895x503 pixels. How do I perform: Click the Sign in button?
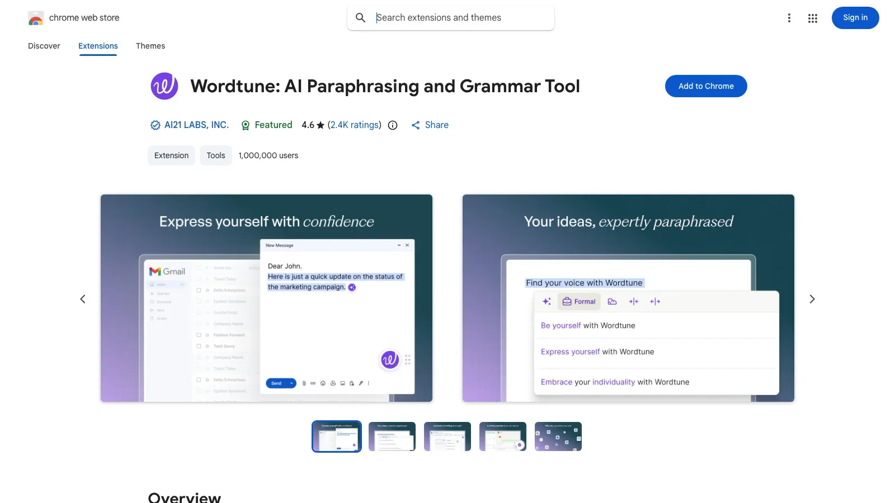click(x=855, y=18)
